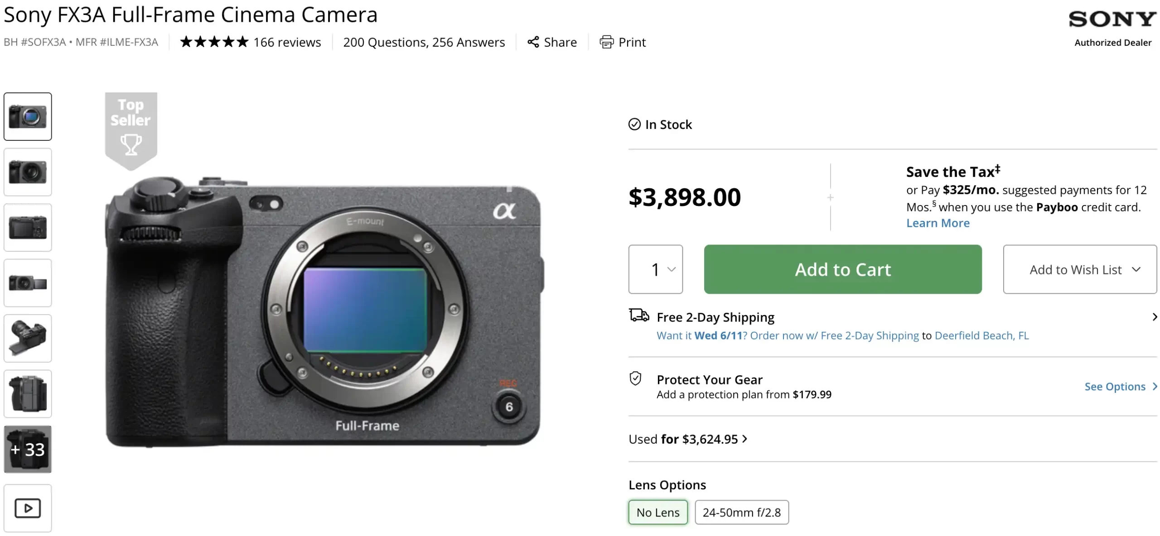Image resolution: width=1160 pixels, height=536 pixels.
Task: Click the protection plan shield icon
Action: (636, 378)
